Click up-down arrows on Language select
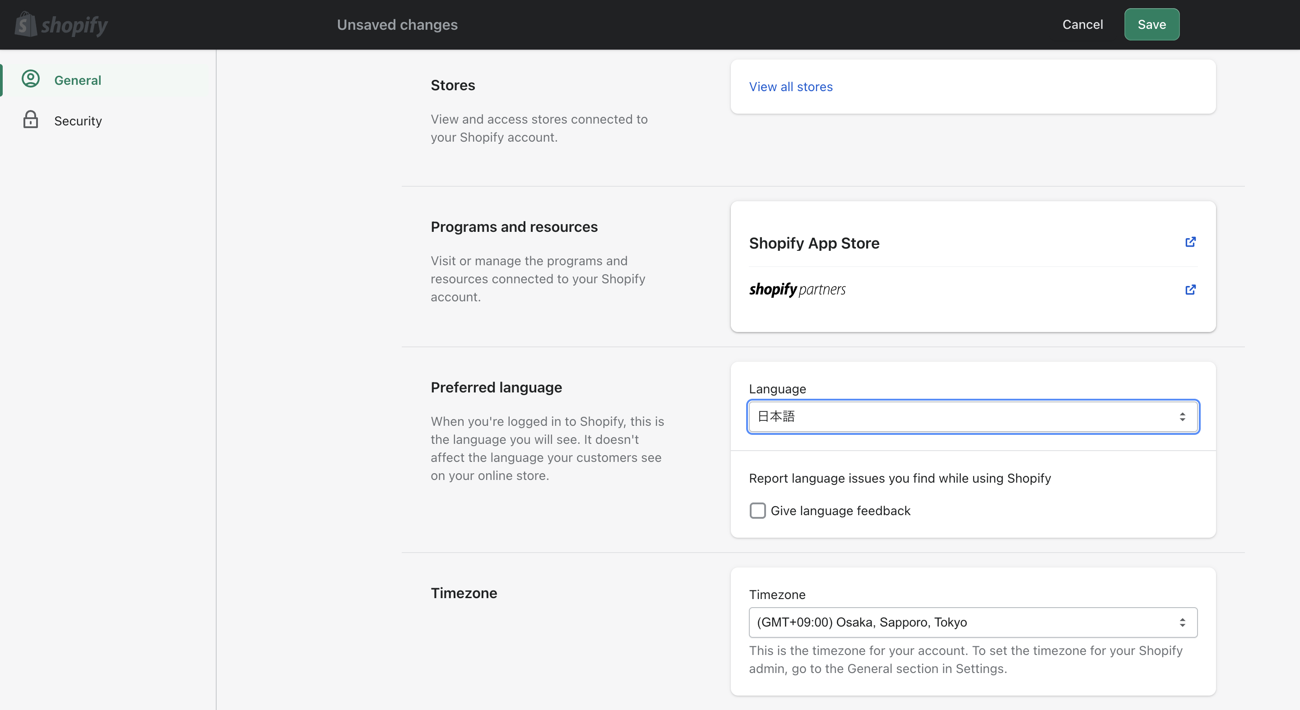The width and height of the screenshot is (1300, 710). pos(1182,416)
